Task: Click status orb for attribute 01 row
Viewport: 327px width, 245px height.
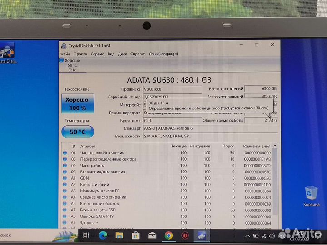Action: pos(65,153)
